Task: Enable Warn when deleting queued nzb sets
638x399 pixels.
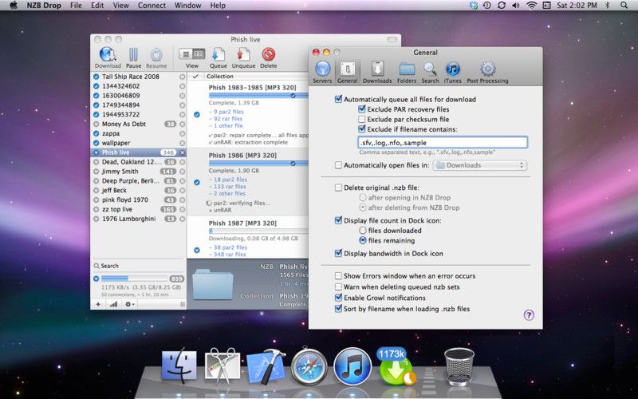Action: (338, 287)
